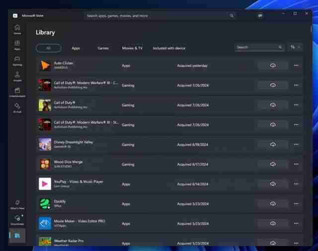Select the All filter tab
Viewport: 318px width, 251px height.
49,48
